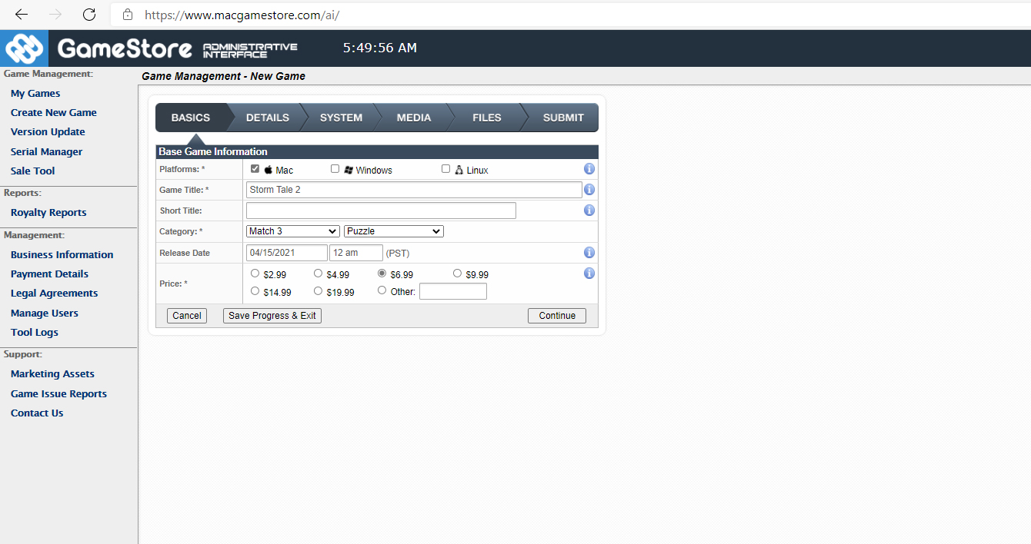1031x544 pixels.
Task: Reload page with browser refresh icon
Action: click(x=89, y=15)
